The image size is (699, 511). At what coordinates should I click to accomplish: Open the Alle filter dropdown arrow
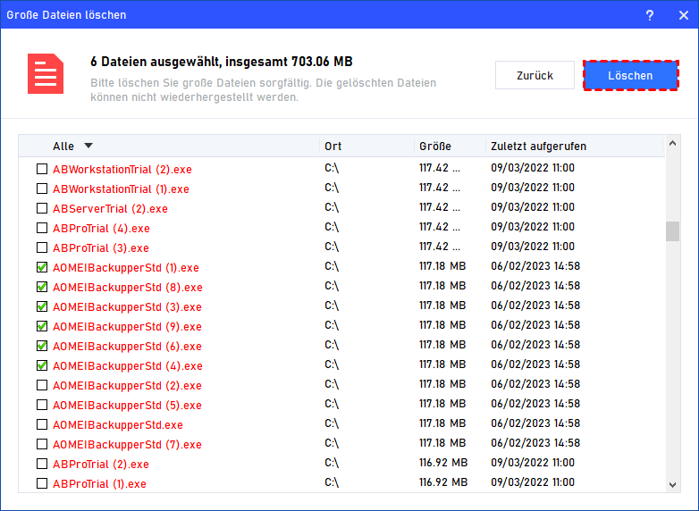click(88, 146)
